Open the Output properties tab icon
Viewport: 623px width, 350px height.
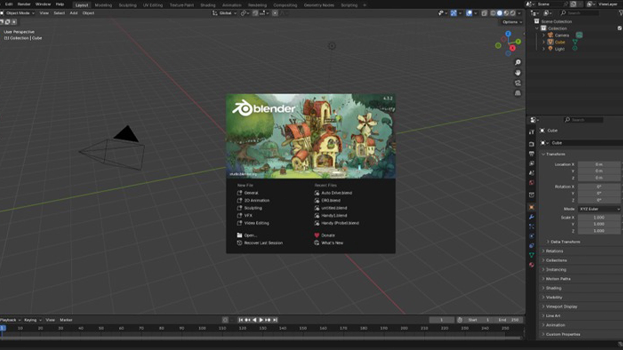(x=531, y=154)
